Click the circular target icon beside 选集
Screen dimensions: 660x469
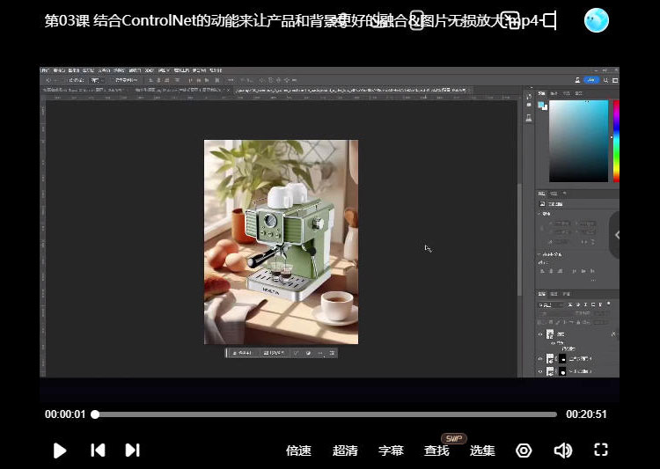coord(524,451)
